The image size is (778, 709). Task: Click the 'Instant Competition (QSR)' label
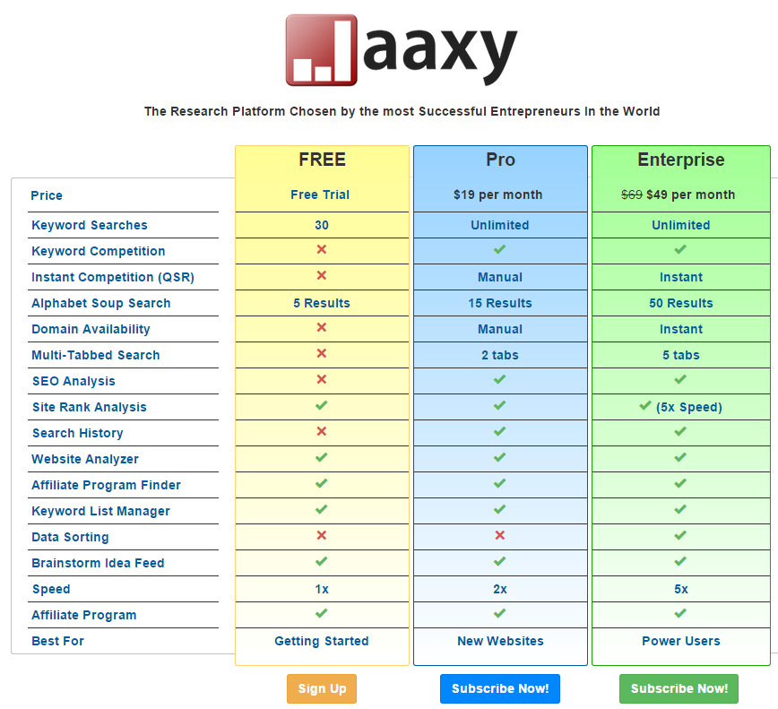[113, 277]
